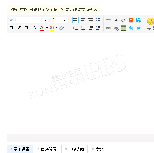This screenshot has width=154, height=153.
Task: Switch to the 高级 tab
Action: point(98,149)
